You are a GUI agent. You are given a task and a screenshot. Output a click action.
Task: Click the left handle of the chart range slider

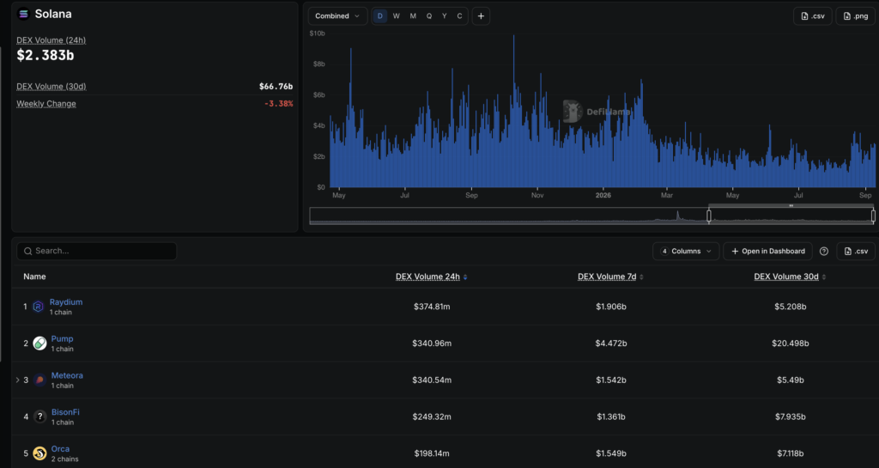coord(708,216)
